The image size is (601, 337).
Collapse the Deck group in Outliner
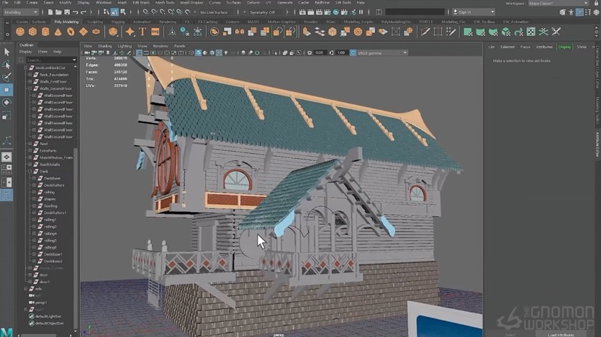[30, 171]
